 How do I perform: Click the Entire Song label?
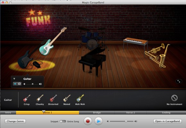pyautogui.click(x=73, y=122)
